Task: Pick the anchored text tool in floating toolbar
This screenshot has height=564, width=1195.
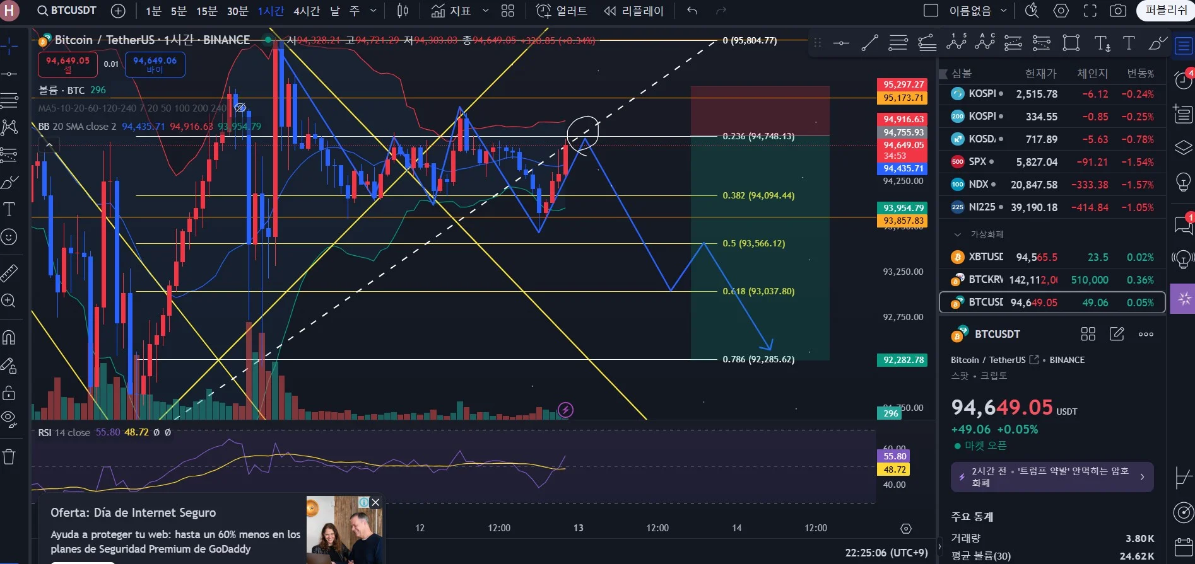Action: [1102, 43]
